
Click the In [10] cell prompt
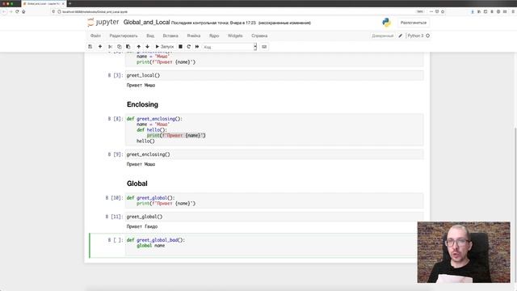pyautogui.click(x=114, y=198)
